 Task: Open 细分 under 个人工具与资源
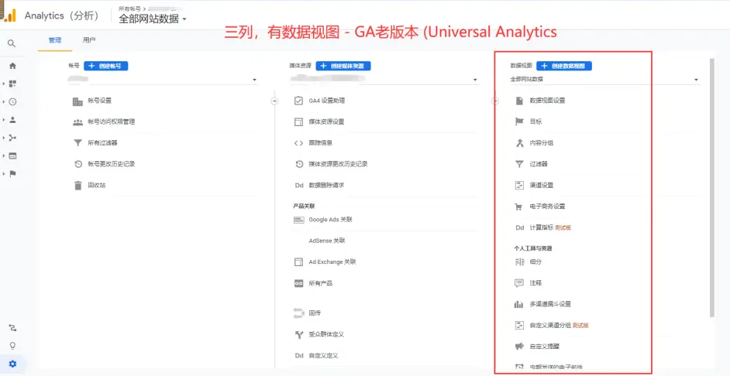tap(535, 261)
